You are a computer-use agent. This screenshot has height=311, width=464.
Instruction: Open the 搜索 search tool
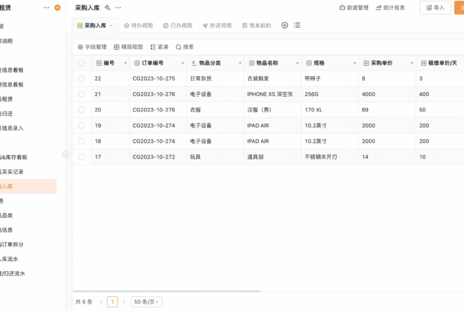[x=184, y=47]
